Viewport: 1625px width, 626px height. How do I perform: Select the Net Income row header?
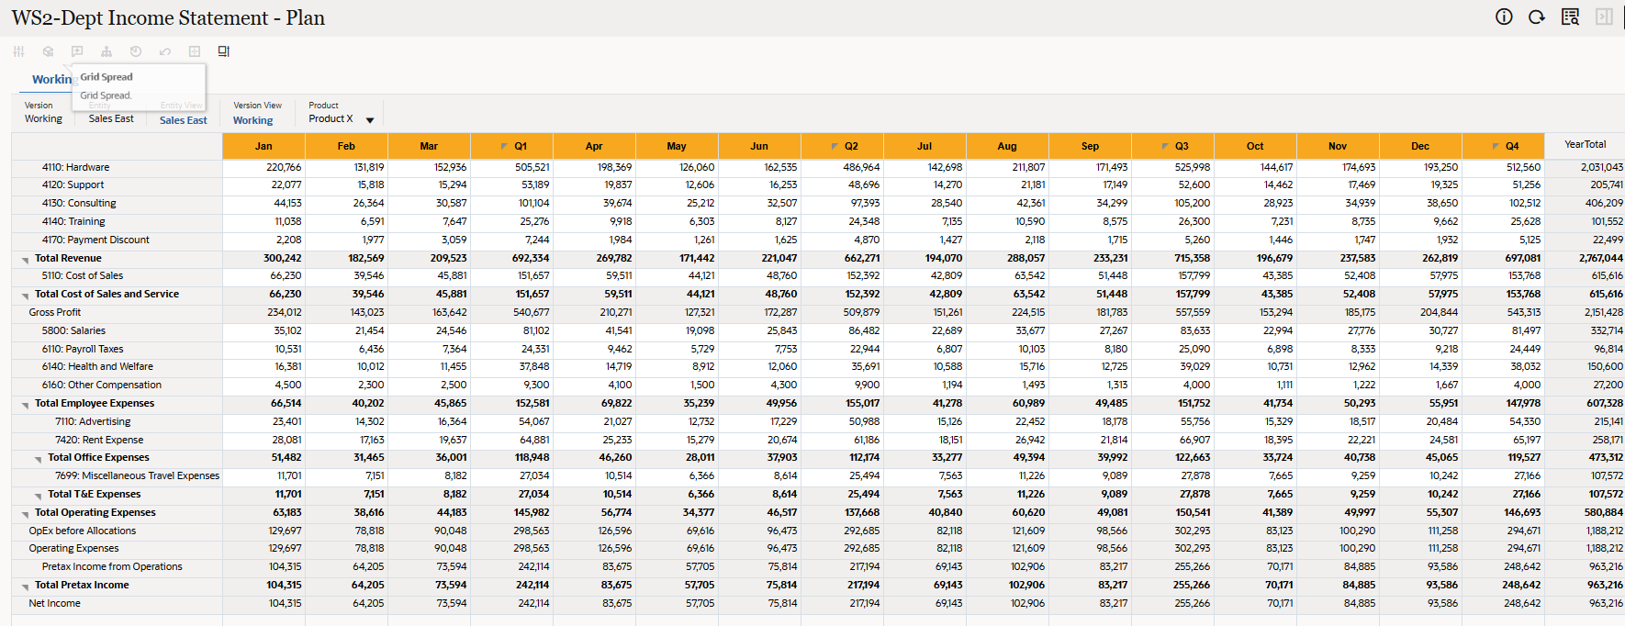click(x=117, y=603)
